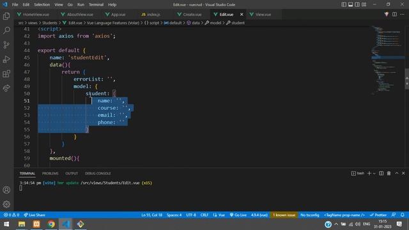
Task: Click the 1 known issue status item
Action: (284, 215)
